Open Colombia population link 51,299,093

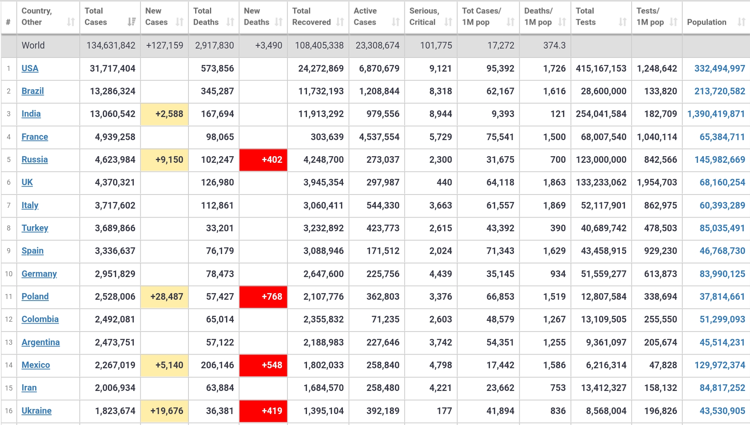pos(722,319)
